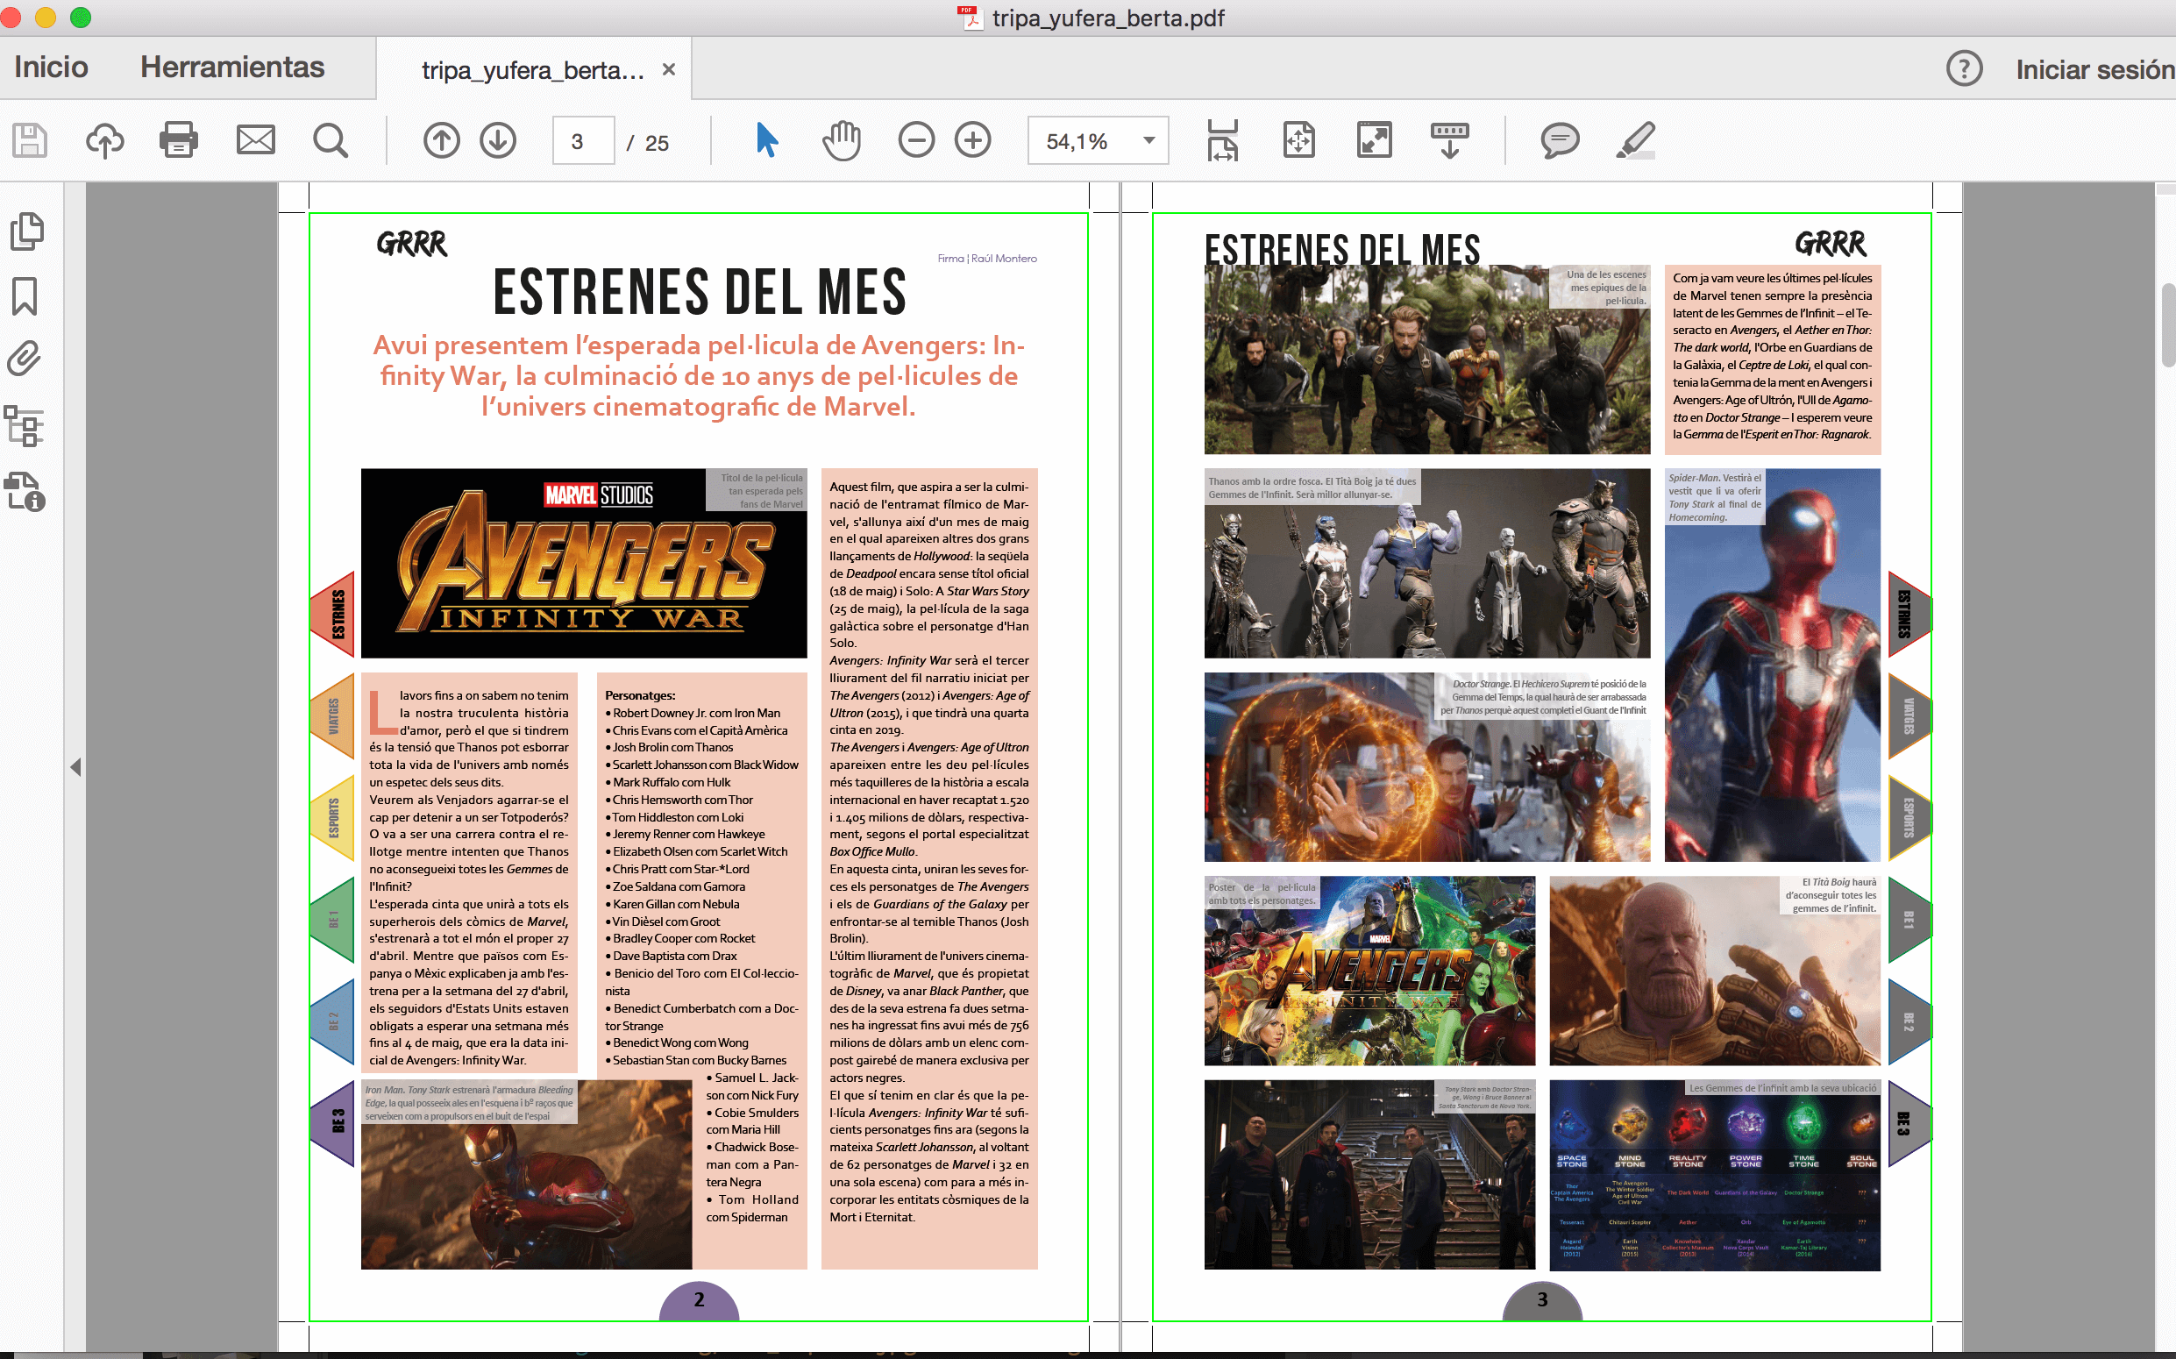Click the Infinity Stones chart image

pos(1715,1175)
